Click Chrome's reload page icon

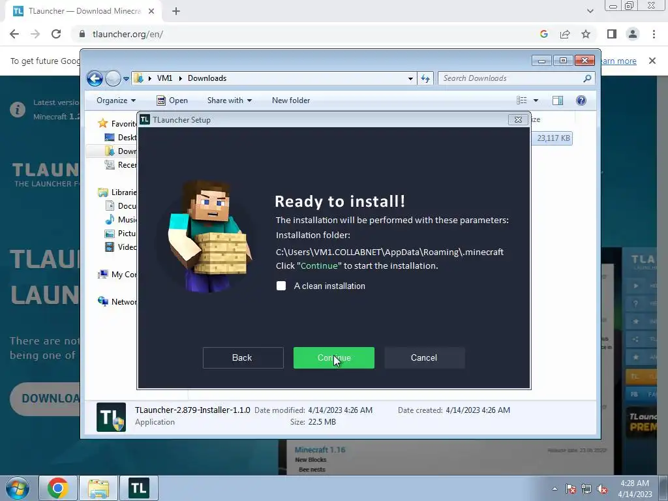click(56, 34)
